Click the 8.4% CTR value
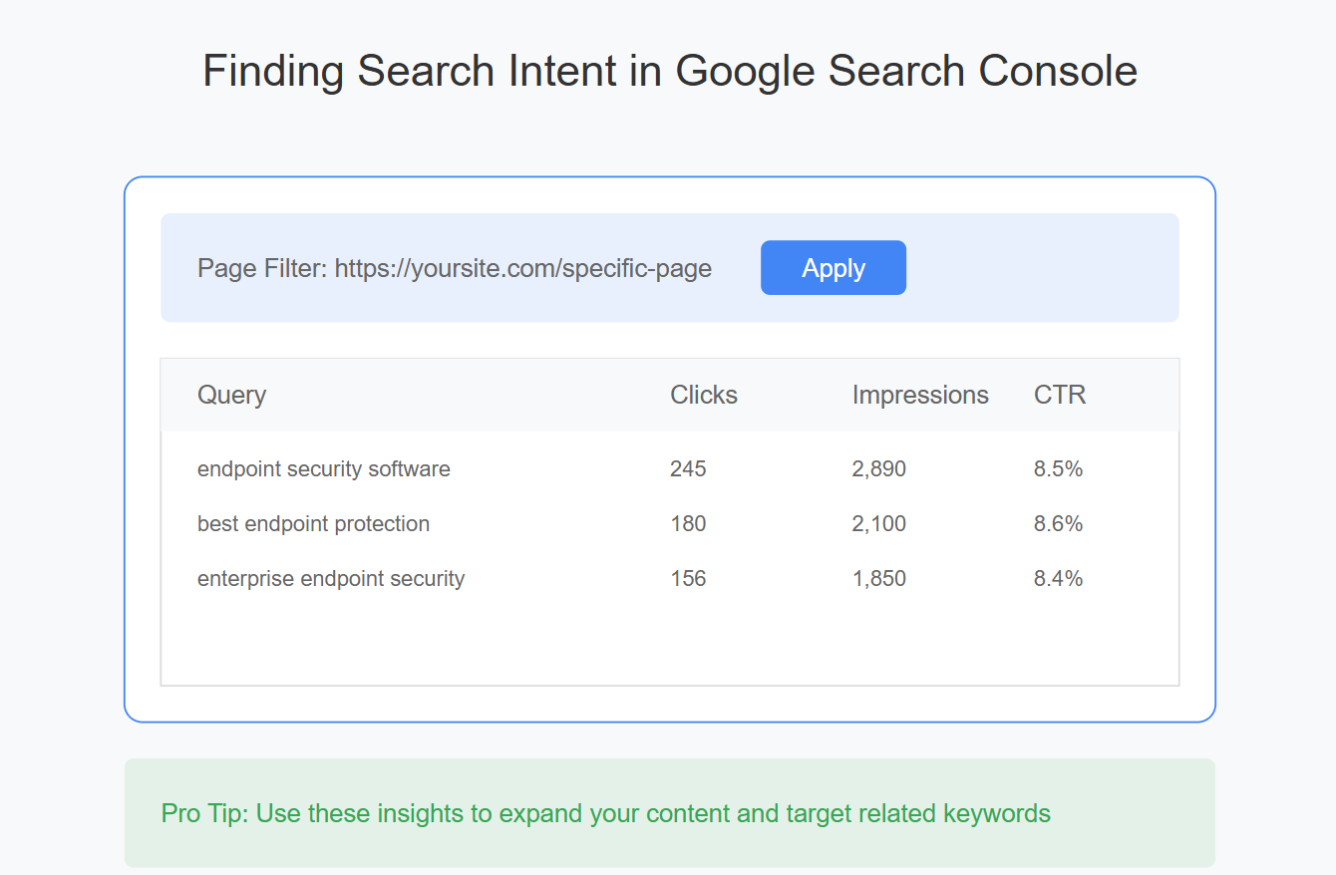 1058,578
